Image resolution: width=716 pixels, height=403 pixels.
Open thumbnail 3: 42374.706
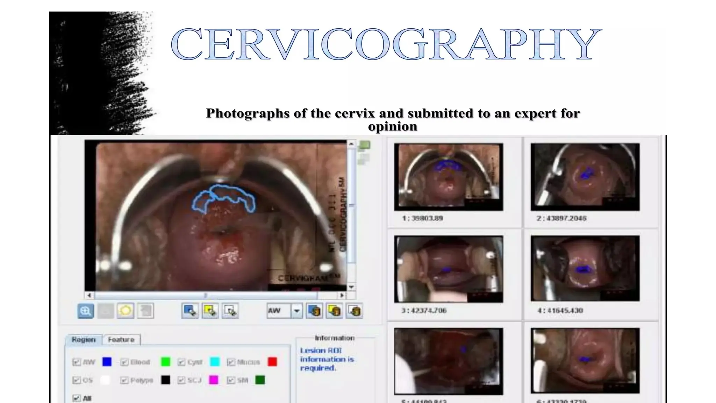[x=449, y=269]
